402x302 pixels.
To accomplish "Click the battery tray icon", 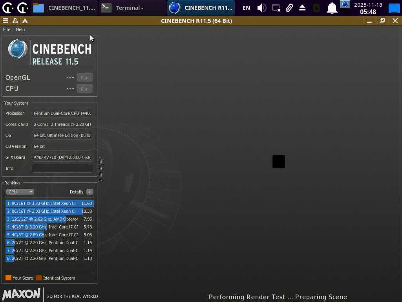I will click(317, 8).
